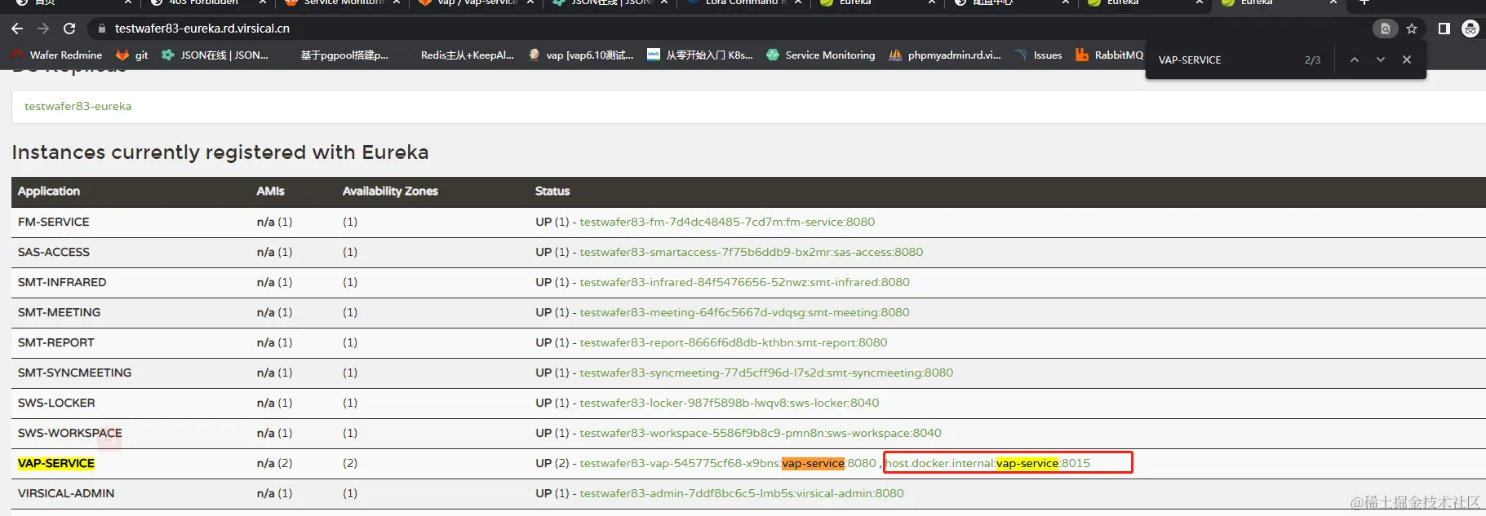This screenshot has height=516, width=1486.
Task: Open the sws-workspace:8040 instance link
Action: coord(761,433)
